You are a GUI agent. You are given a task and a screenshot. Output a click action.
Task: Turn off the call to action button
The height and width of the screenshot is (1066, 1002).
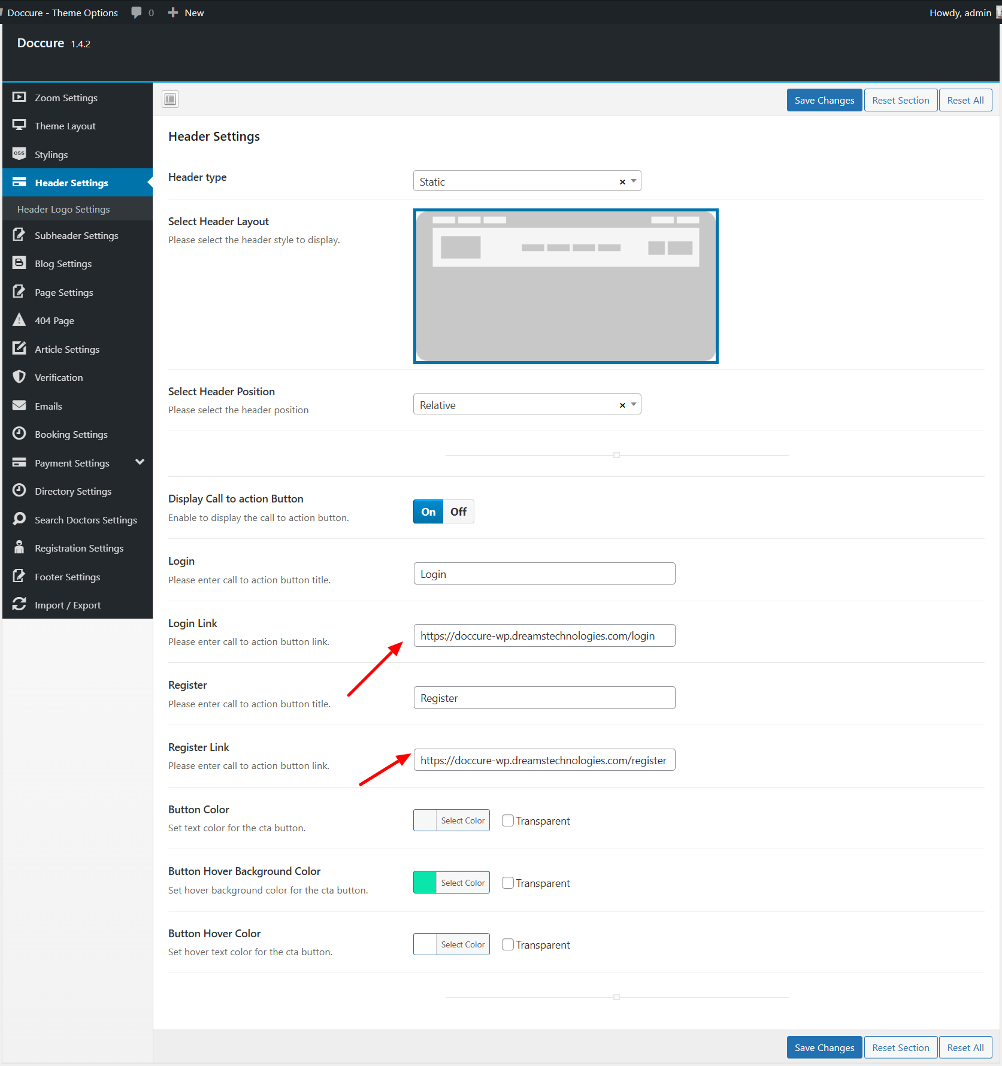coord(458,511)
